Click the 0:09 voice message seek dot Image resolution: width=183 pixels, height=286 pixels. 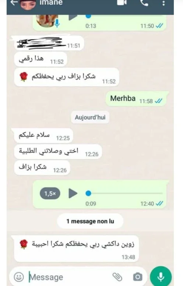tap(88, 193)
